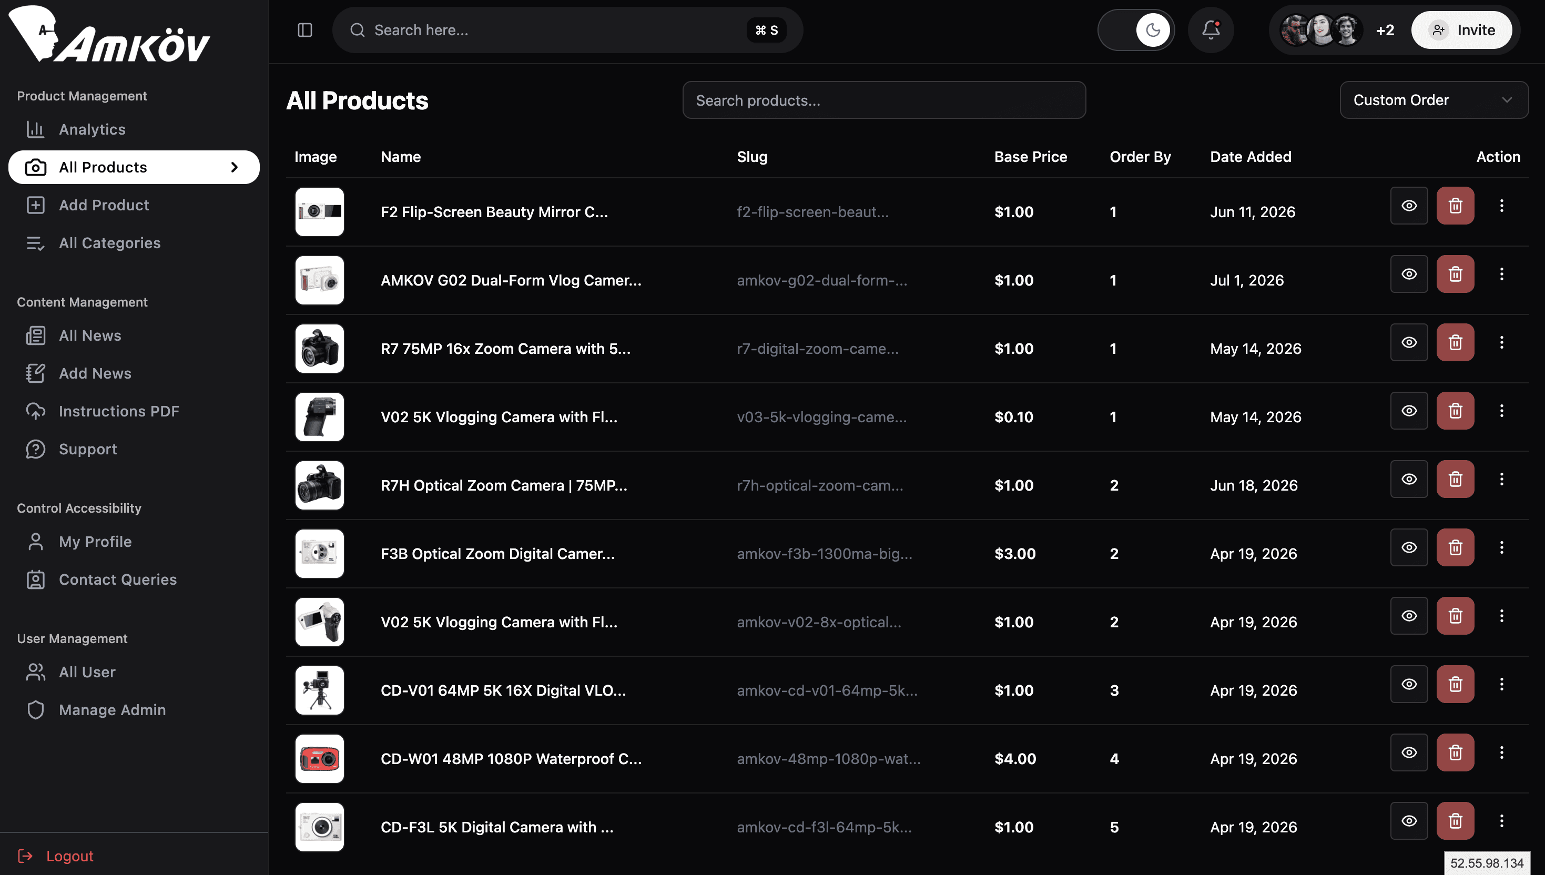The height and width of the screenshot is (875, 1545).
Task: Open the R7 75MP camera thumbnail
Action: pos(320,349)
